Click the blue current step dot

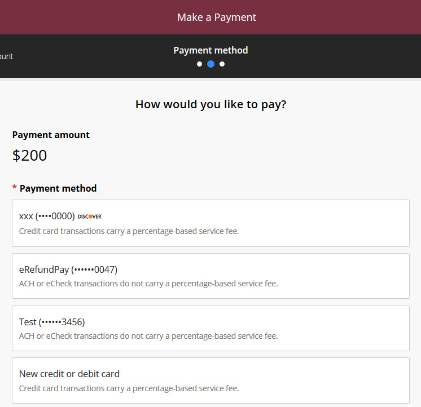click(211, 64)
